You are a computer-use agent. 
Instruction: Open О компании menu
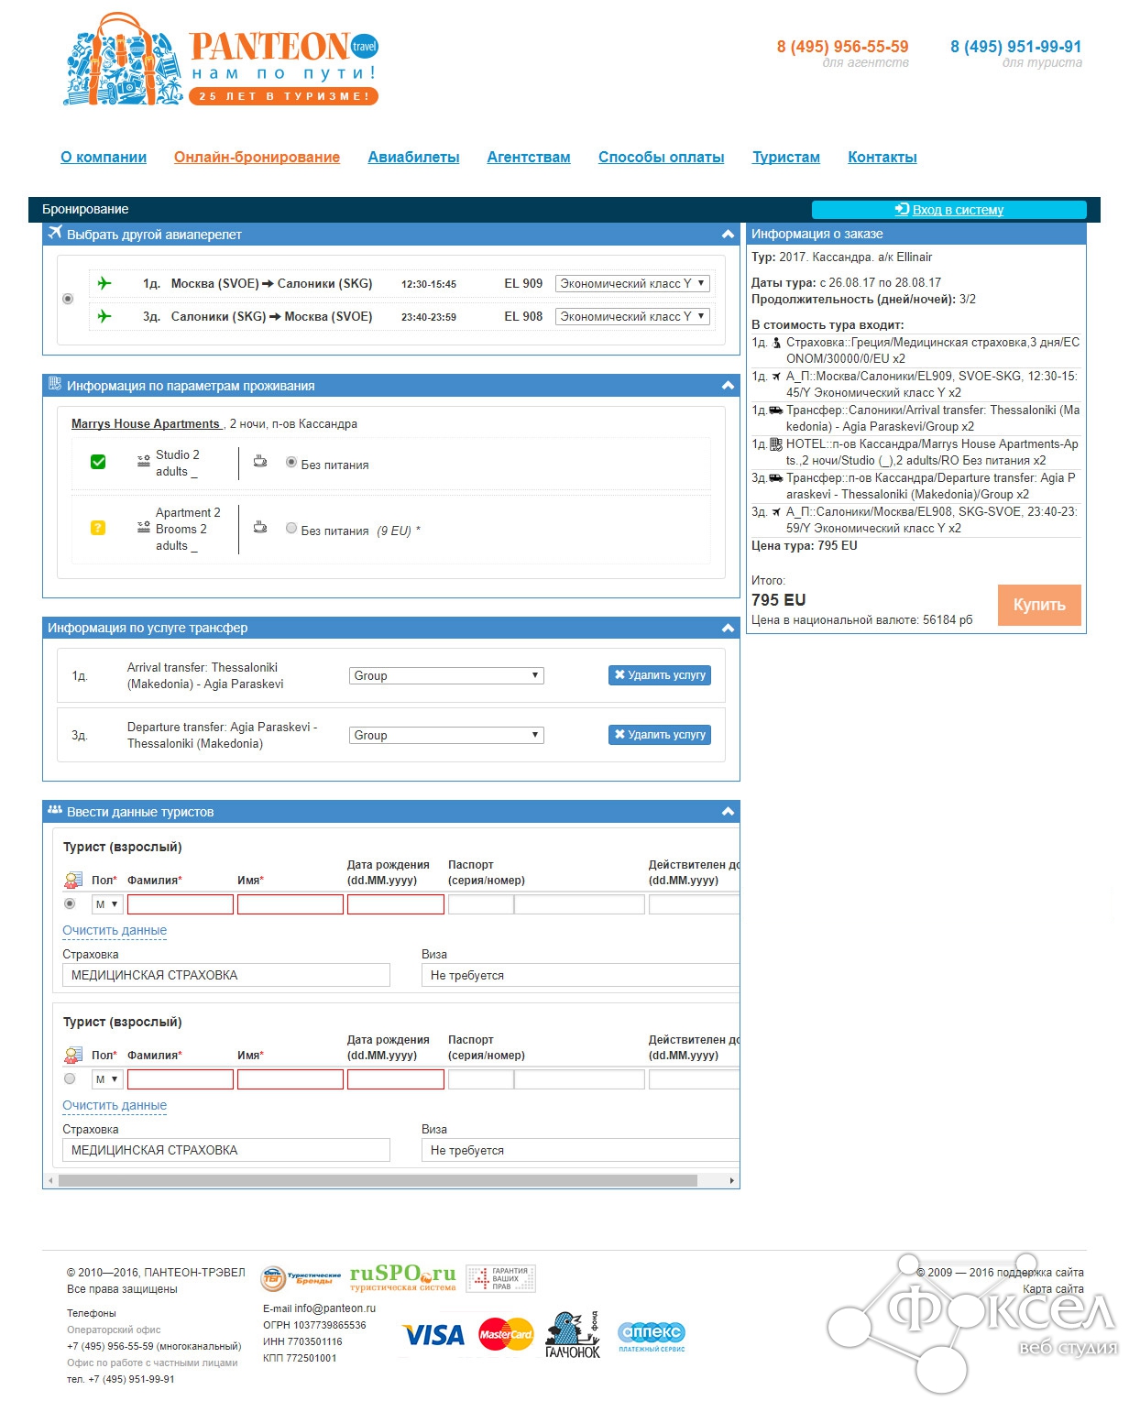point(104,157)
